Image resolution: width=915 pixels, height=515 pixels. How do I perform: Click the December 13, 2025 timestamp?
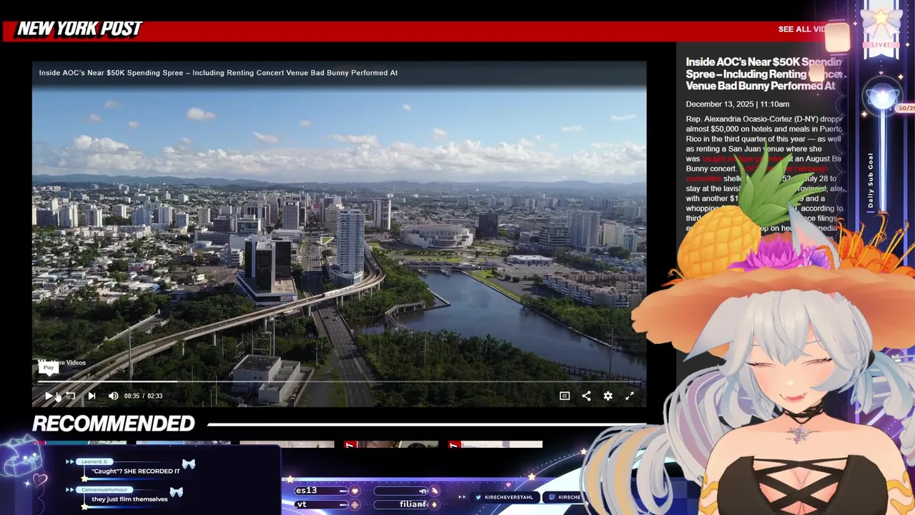point(738,104)
